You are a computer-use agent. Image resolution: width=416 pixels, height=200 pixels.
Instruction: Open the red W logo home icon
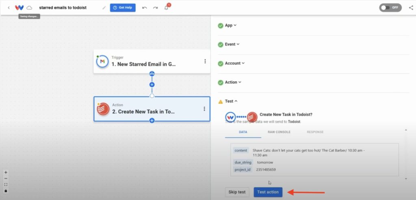[19, 8]
